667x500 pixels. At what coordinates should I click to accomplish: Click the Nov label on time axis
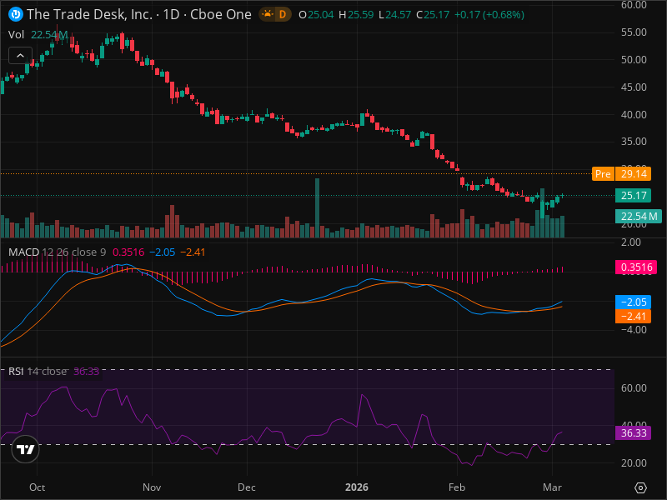pyautogui.click(x=152, y=487)
